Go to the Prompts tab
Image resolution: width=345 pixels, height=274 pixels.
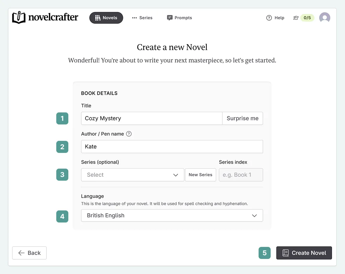[x=180, y=18]
